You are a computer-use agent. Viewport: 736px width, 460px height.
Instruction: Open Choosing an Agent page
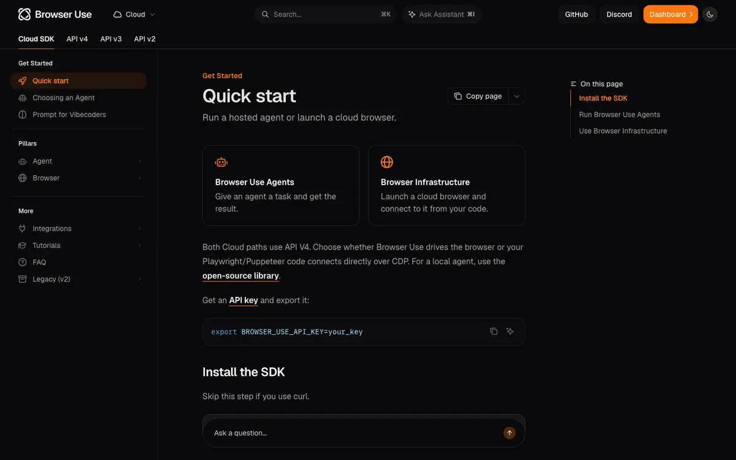pos(79,98)
